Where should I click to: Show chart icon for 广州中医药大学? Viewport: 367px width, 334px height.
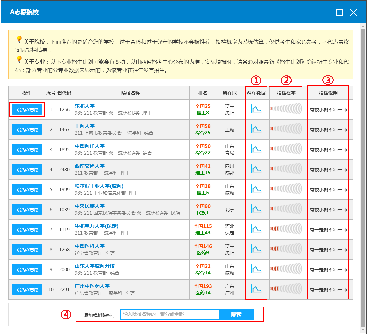[x=256, y=289]
